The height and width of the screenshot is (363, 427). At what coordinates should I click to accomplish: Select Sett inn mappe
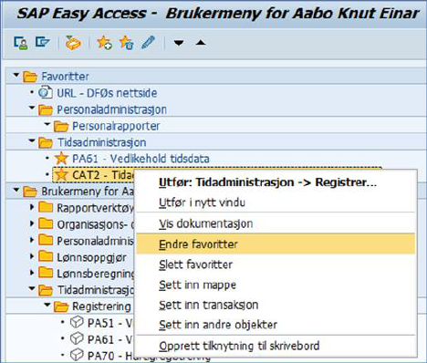coord(276,285)
